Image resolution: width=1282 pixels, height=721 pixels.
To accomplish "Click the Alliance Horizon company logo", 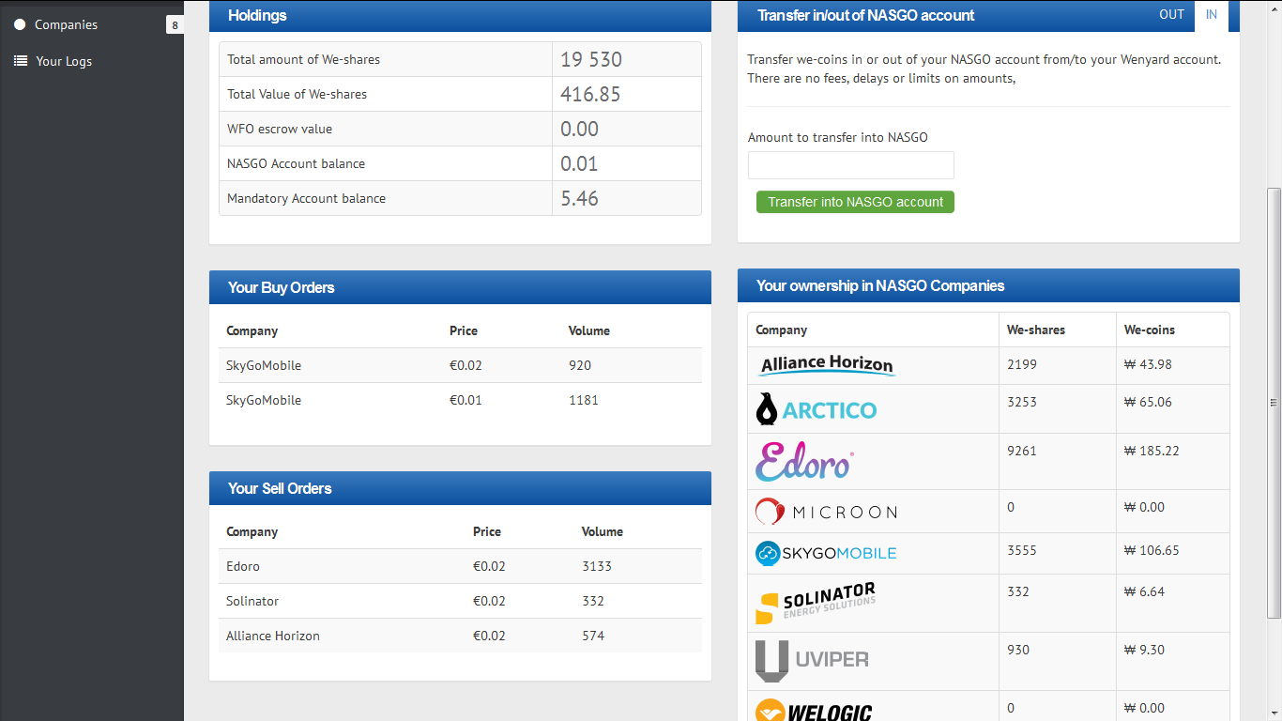I will [827, 364].
